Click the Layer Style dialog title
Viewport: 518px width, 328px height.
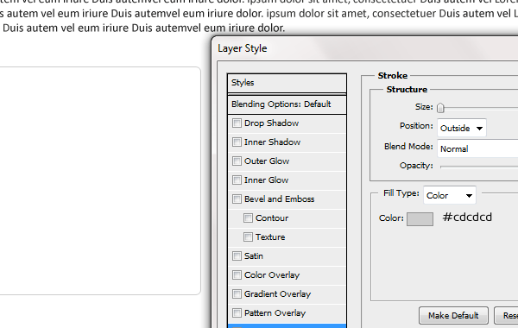coord(242,48)
